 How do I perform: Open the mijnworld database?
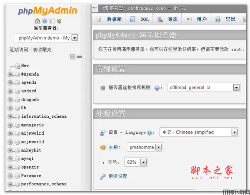coord(32,142)
